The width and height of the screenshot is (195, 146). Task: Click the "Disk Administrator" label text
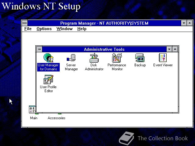click(94, 67)
